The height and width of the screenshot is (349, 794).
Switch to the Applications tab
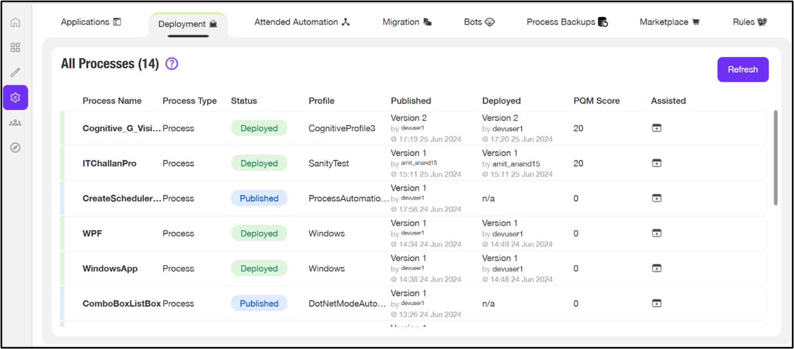tap(91, 22)
